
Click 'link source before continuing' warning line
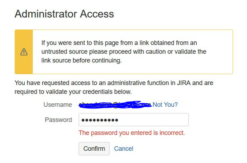82,61
